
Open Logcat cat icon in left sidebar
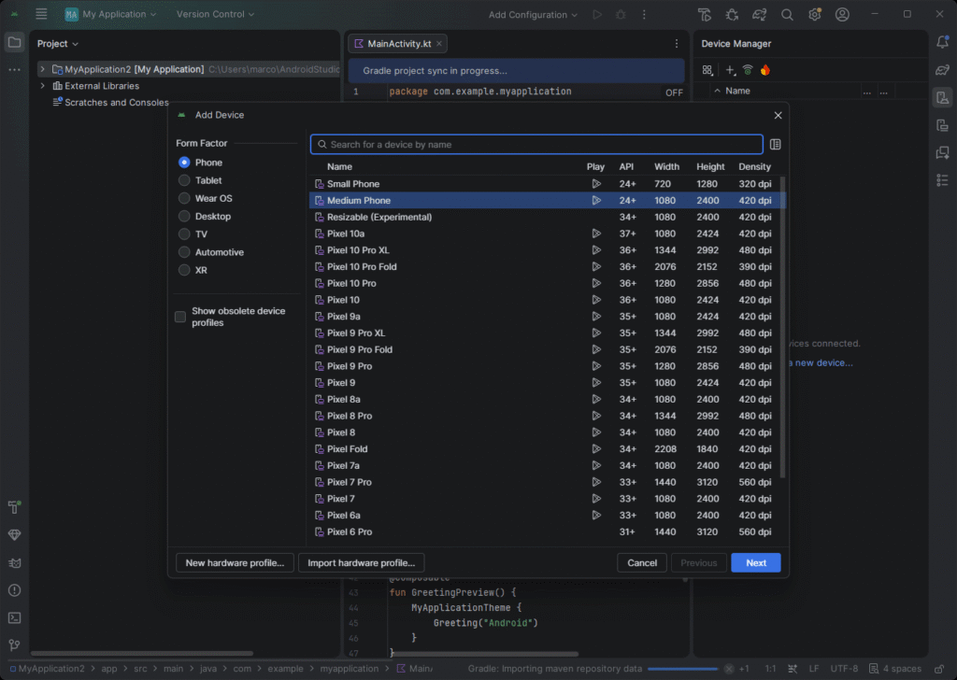(x=15, y=563)
